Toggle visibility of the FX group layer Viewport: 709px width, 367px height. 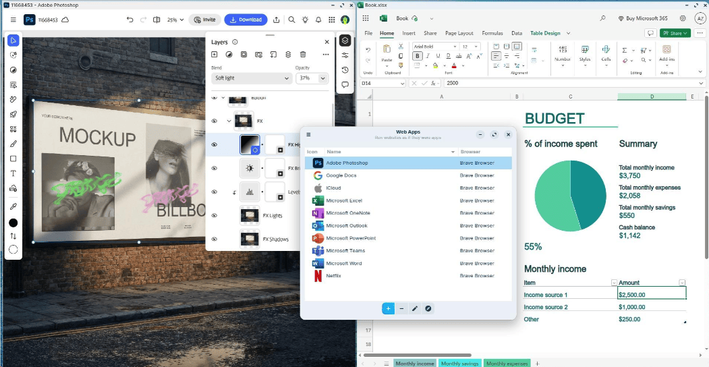215,121
